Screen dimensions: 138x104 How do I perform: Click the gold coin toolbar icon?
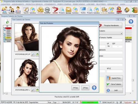point(127,10)
